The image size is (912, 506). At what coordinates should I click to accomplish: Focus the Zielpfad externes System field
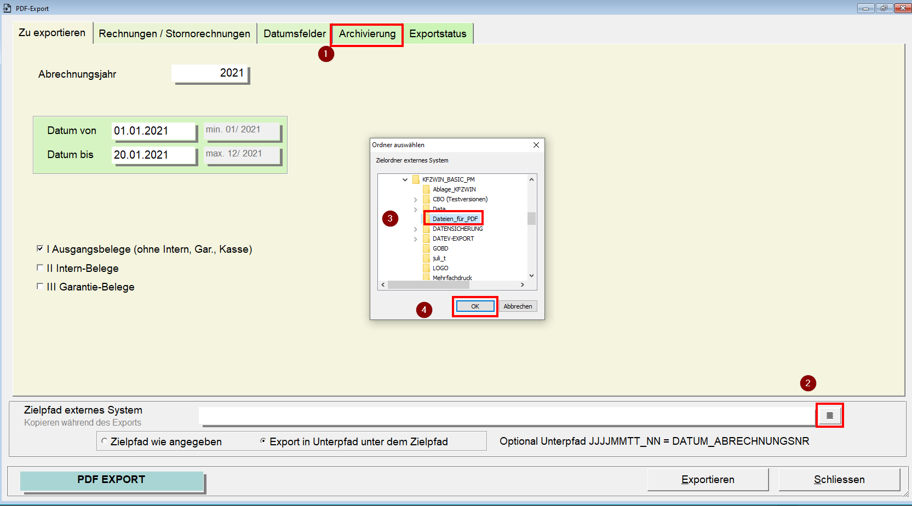507,416
